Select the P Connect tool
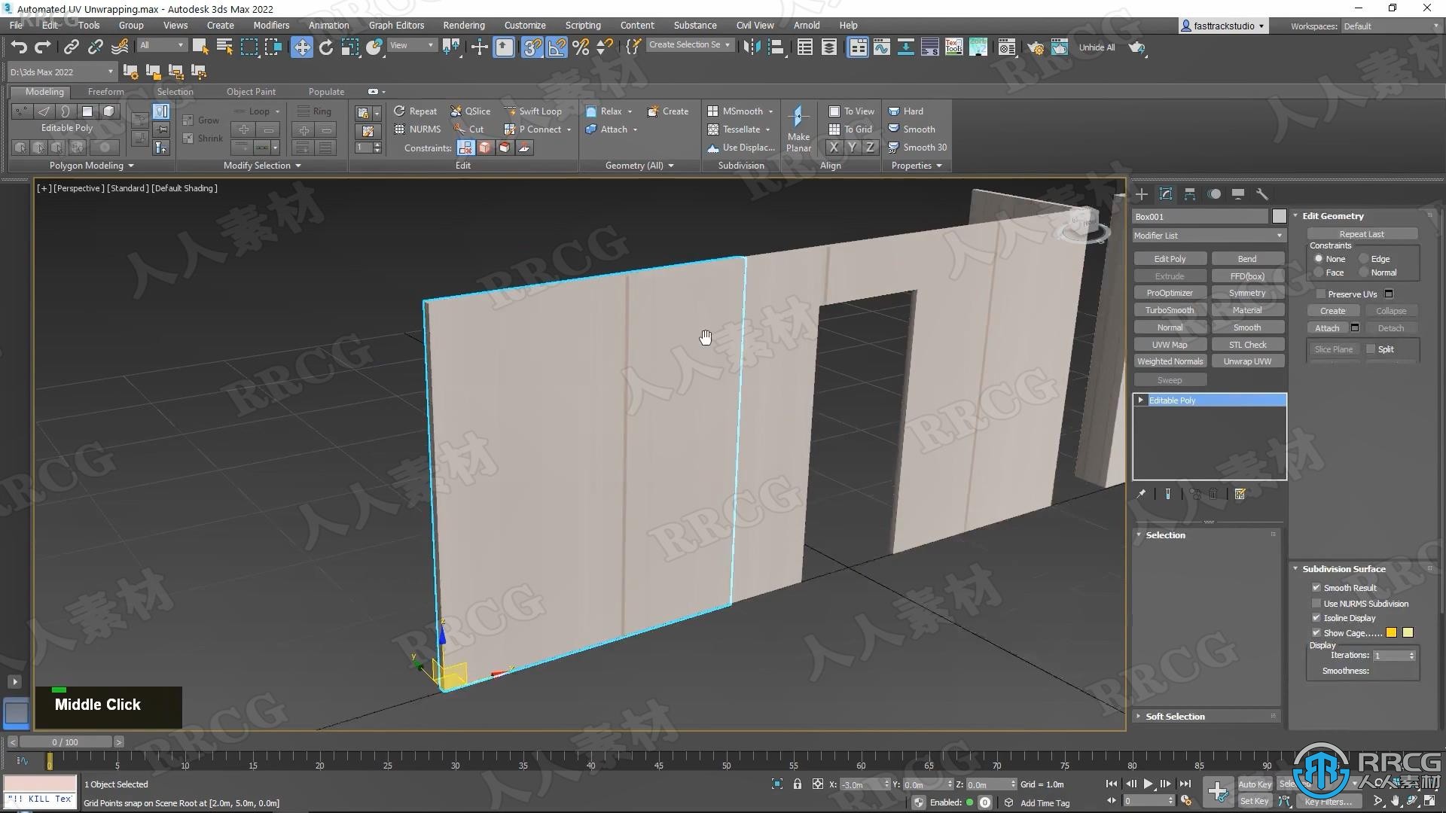 [537, 128]
